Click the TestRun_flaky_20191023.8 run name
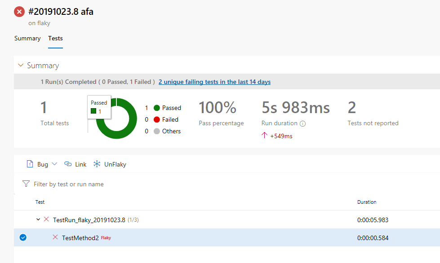Screen dimensions: 440x263 tap(89, 220)
